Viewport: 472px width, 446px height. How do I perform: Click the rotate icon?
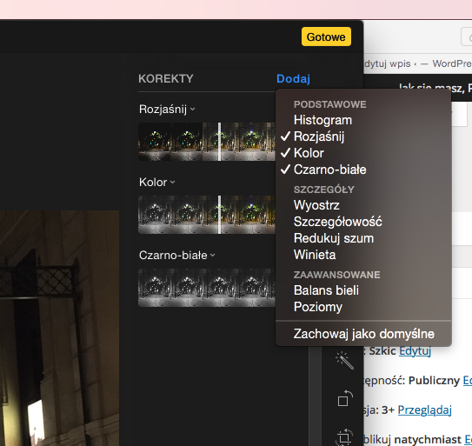coord(345,398)
